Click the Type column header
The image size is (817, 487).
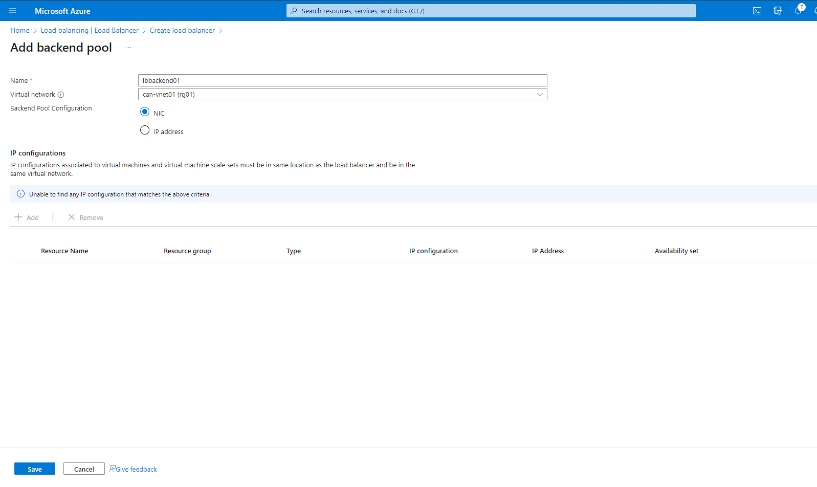[294, 251]
